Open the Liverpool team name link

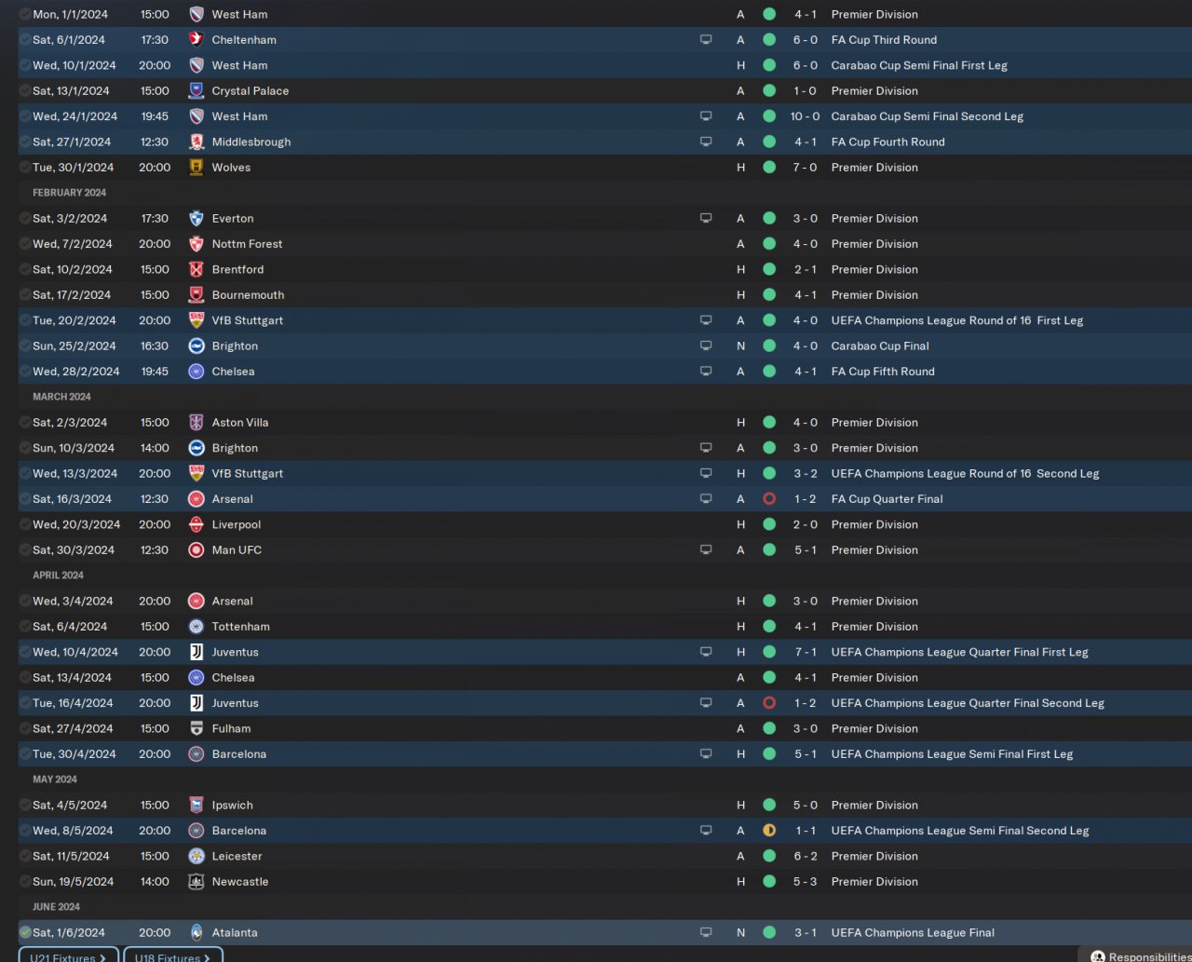(236, 524)
